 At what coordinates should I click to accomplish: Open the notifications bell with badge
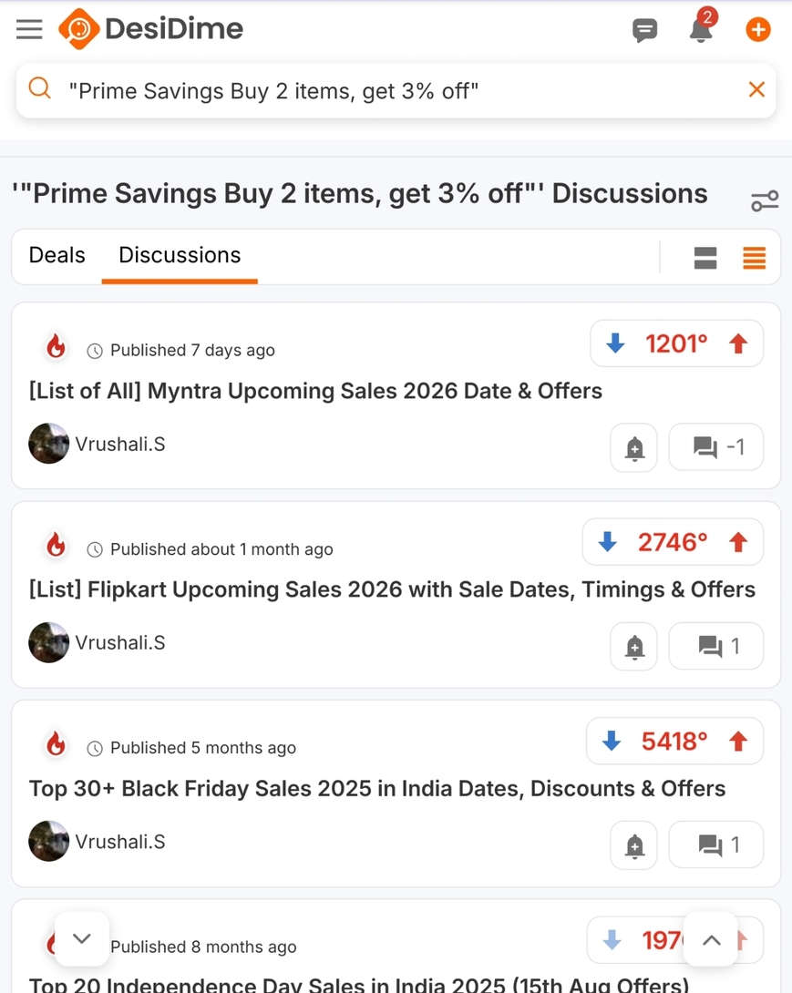tap(700, 30)
